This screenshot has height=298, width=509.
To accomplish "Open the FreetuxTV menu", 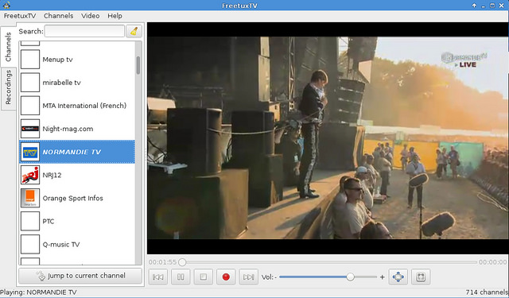I will [20, 16].
